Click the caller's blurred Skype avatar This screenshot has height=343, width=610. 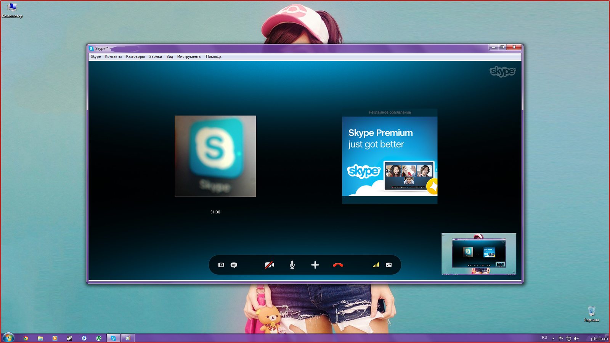click(215, 156)
